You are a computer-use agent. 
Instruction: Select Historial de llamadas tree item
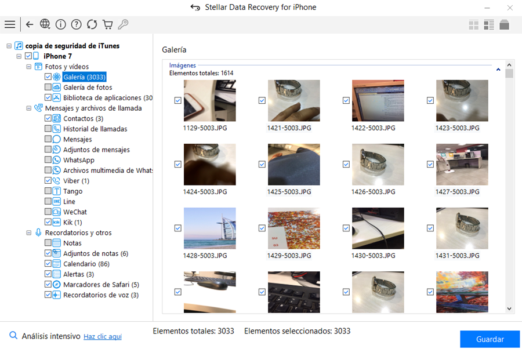pos(95,129)
